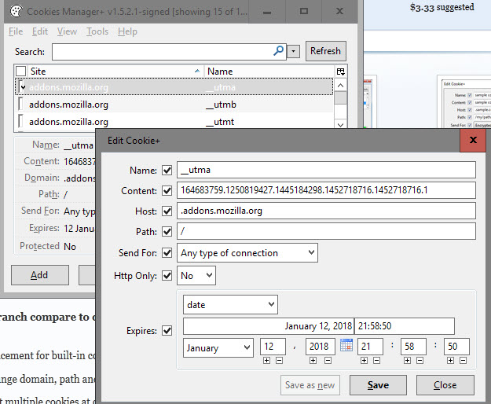Open the View menu
491x404 pixels.
67,31
